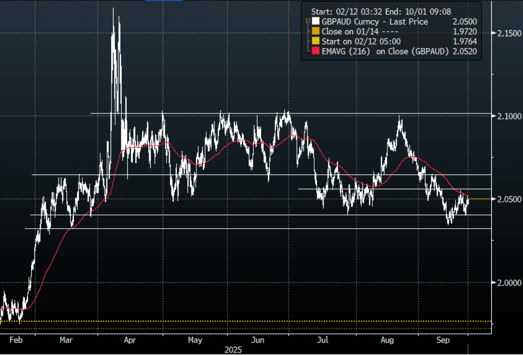The height and width of the screenshot is (355, 523).
Task: Click the white GBPAUD Last Price swatch
Action: click(x=316, y=22)
